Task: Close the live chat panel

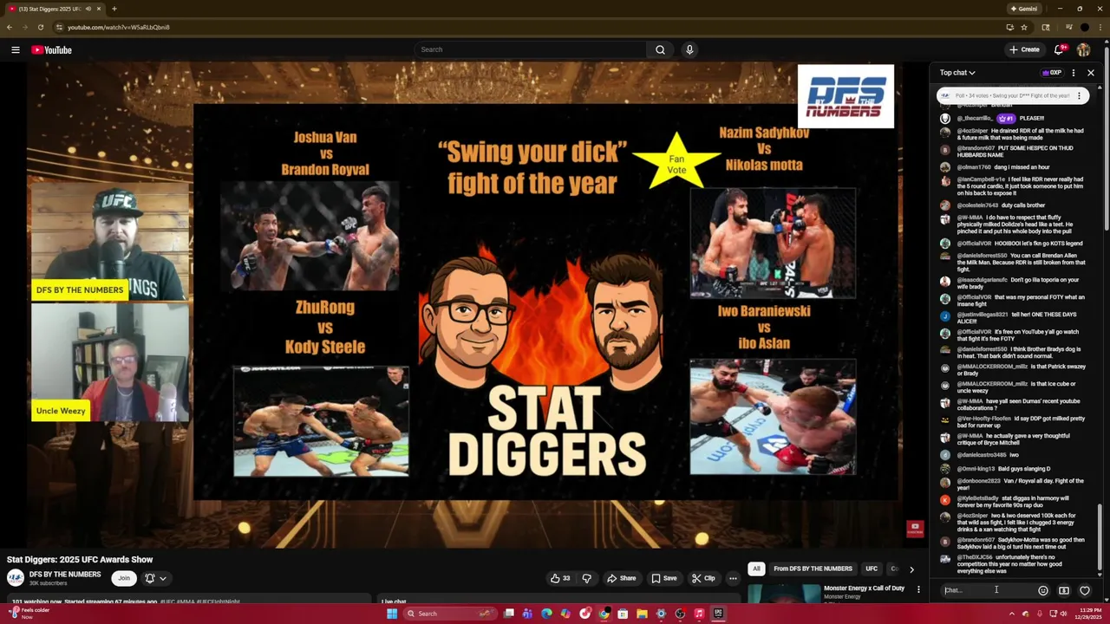Action: [1091, 73]
